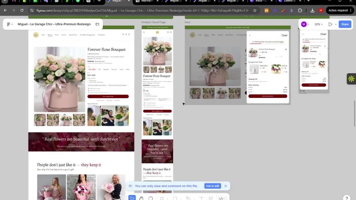Dismiss the view-only notification banner

pos(225,186)
